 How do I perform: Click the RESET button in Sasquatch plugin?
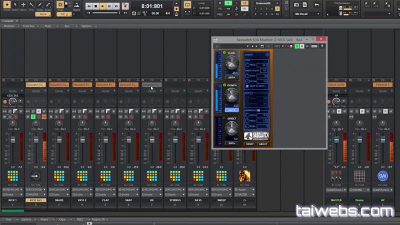click(x=249, y=144)
